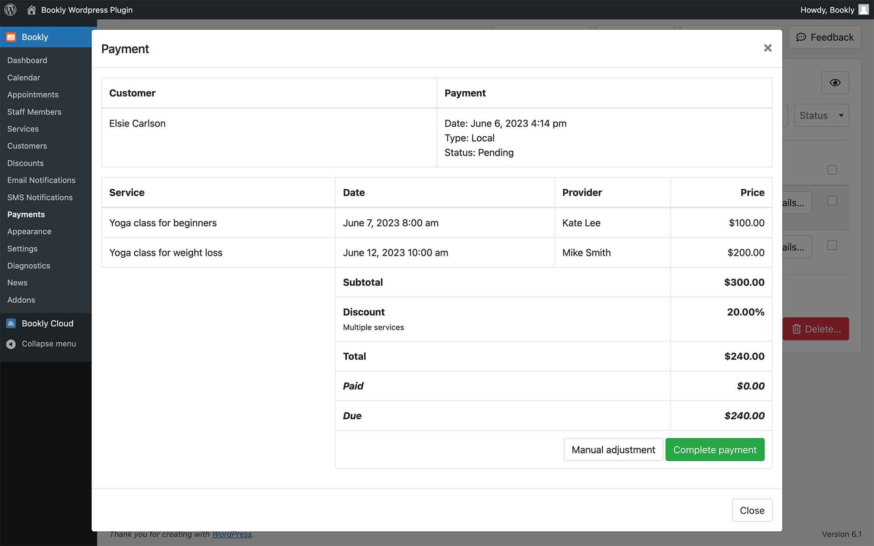The image size is (874, 546).
Task: Open Diagnostics in the sidebar
Action: click(x=28, y=266)
